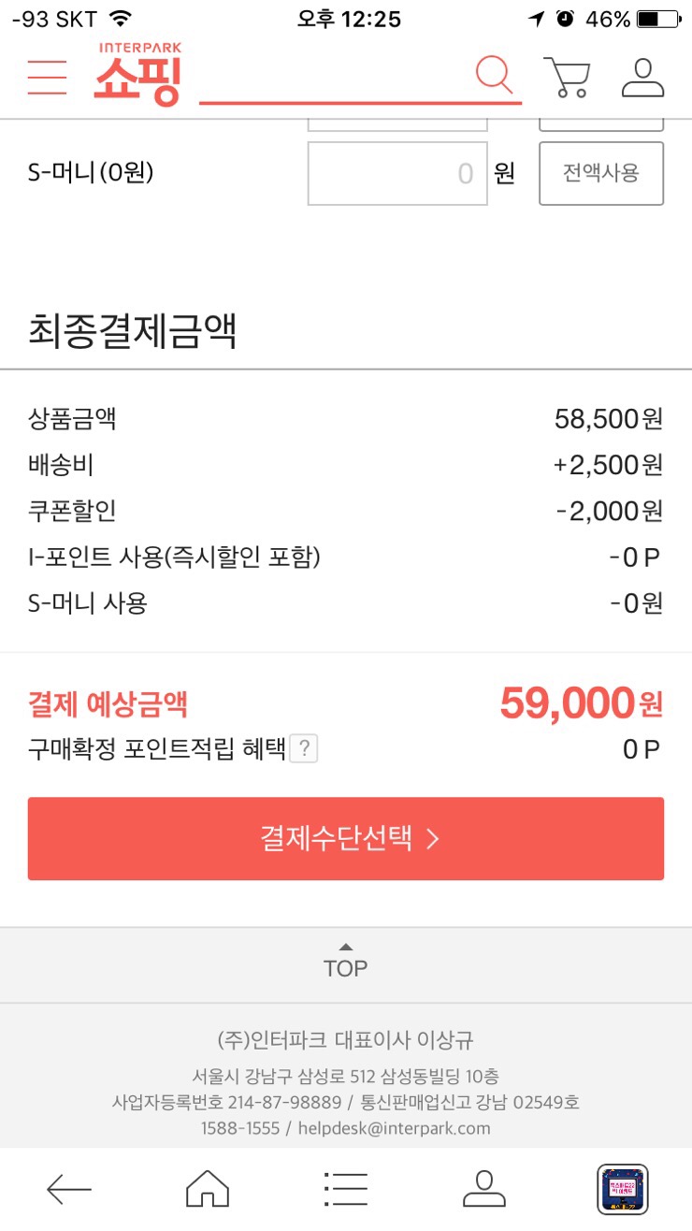Focus the S-머니 amount input field
This screenshot has width=692, height=1231.
[x=397, y=173]
